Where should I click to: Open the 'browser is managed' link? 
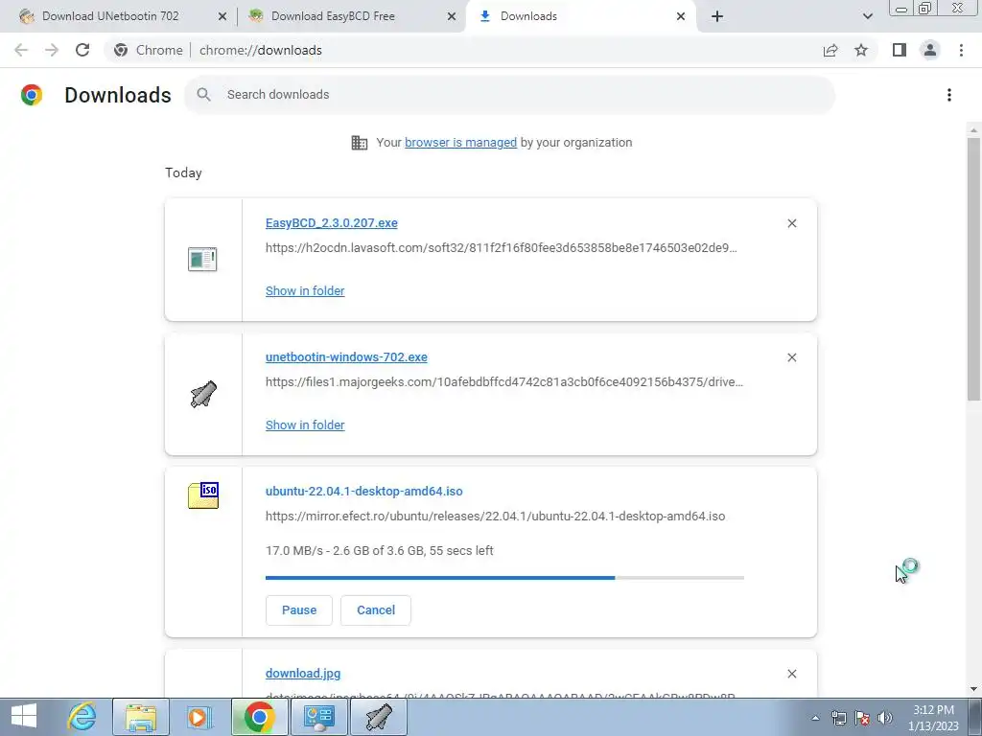(x=461, y=143)
